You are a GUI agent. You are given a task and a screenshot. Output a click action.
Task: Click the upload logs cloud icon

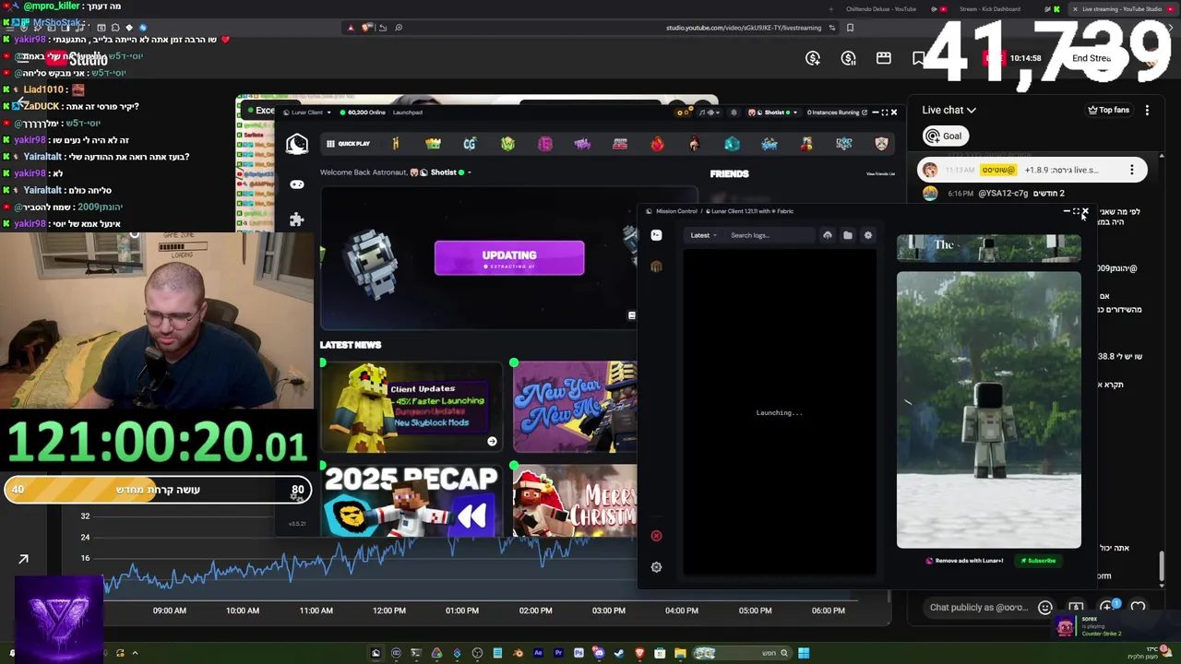828,235
